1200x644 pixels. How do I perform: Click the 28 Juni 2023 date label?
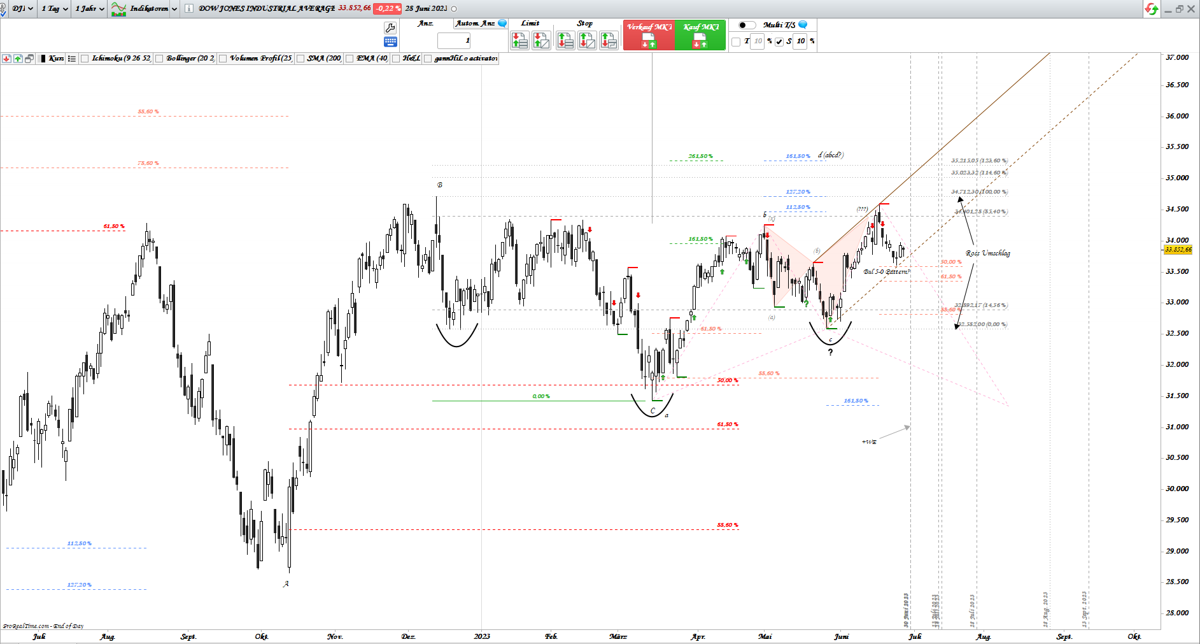(x=426, y=8)
